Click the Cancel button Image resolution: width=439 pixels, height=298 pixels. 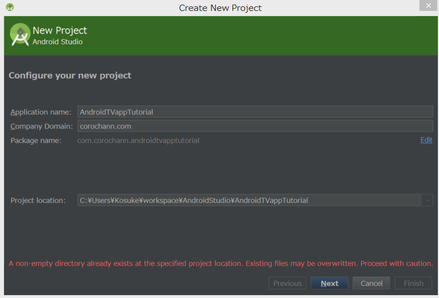pos(371,283)
